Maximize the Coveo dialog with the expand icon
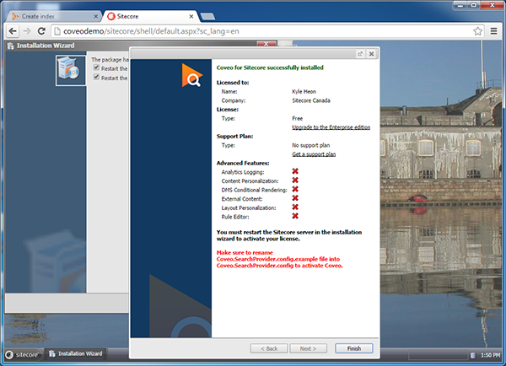The height and width of the screenshot is (366, 506). click(x=360, y=54)
